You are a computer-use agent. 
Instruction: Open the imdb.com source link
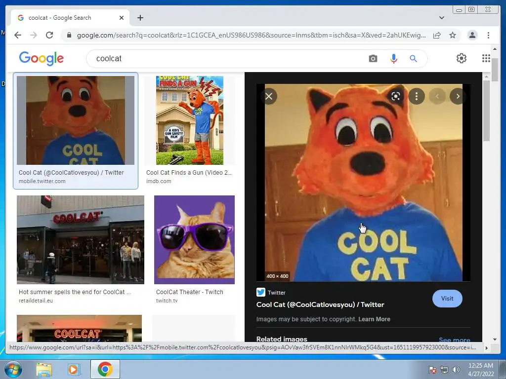click(159, 181)
